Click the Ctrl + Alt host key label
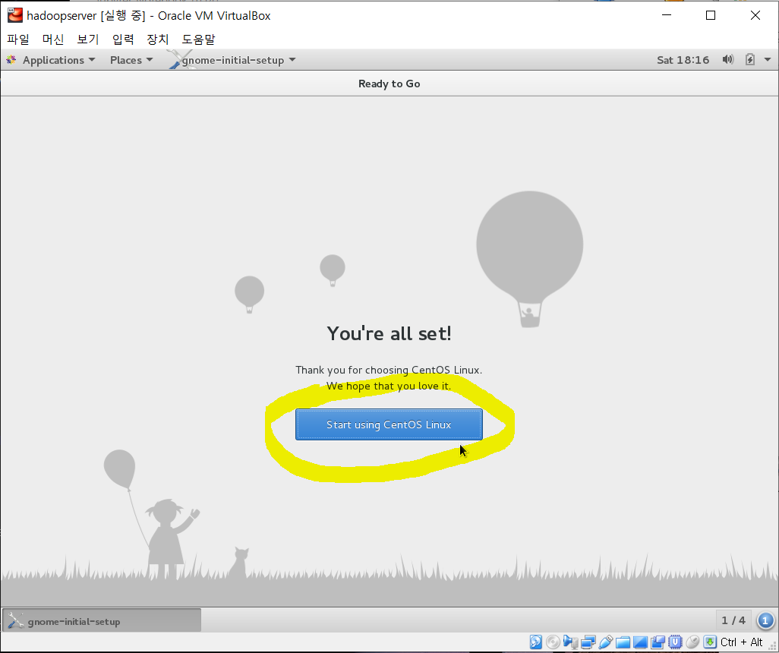The width and height of the screenshot is (779, 653). point(741,642)
